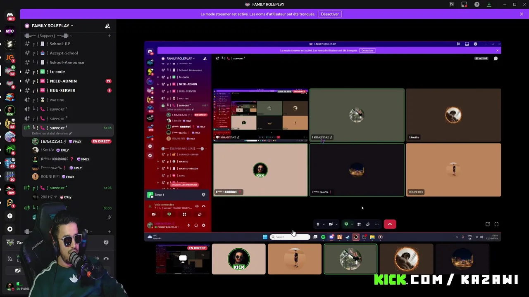Open the server icon with badge 52
This screenshot has height=297, width=529.
click(x=10, y=71)
